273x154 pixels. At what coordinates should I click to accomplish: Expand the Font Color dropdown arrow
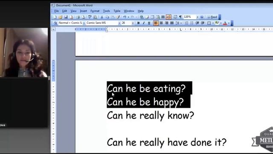click(x=229, y=23)
